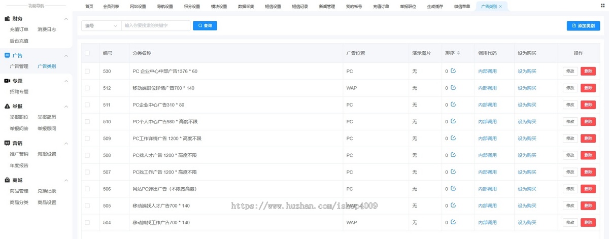The width and height of the screenshot is (609, 239).
Task: Edit sort order for row 510
Action: [x=453, y=121]
